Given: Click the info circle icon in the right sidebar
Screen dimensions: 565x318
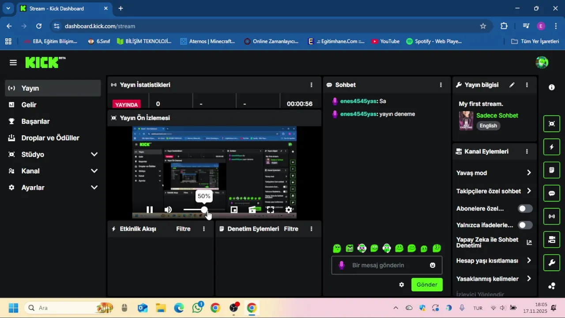Looking at the screenshot, I should pyautogui.click(x=551, y=87).
